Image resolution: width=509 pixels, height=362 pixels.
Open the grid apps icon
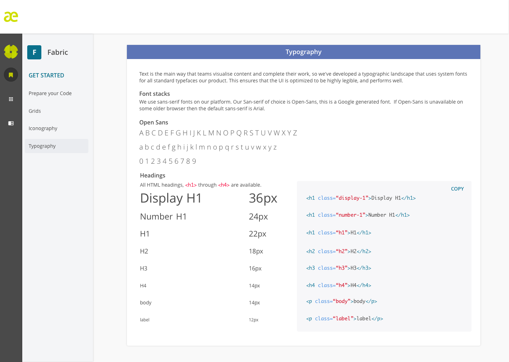pos(11,99)
